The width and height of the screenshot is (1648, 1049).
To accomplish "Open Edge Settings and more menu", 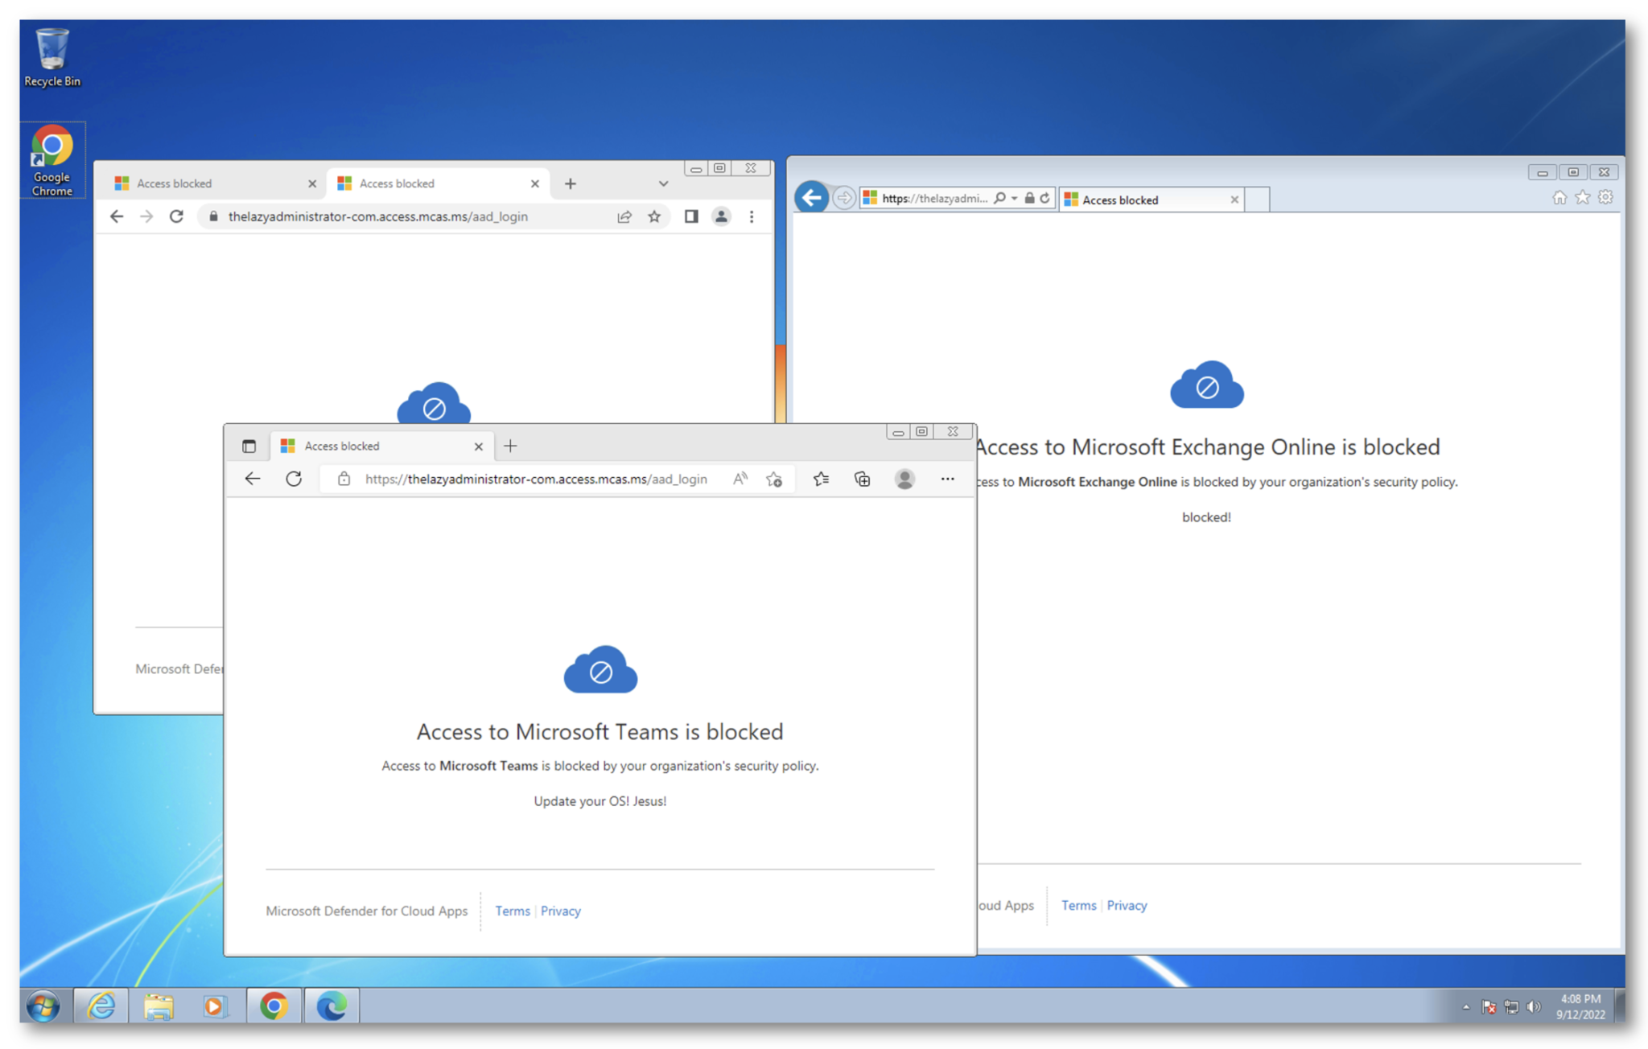I will 948,479.
